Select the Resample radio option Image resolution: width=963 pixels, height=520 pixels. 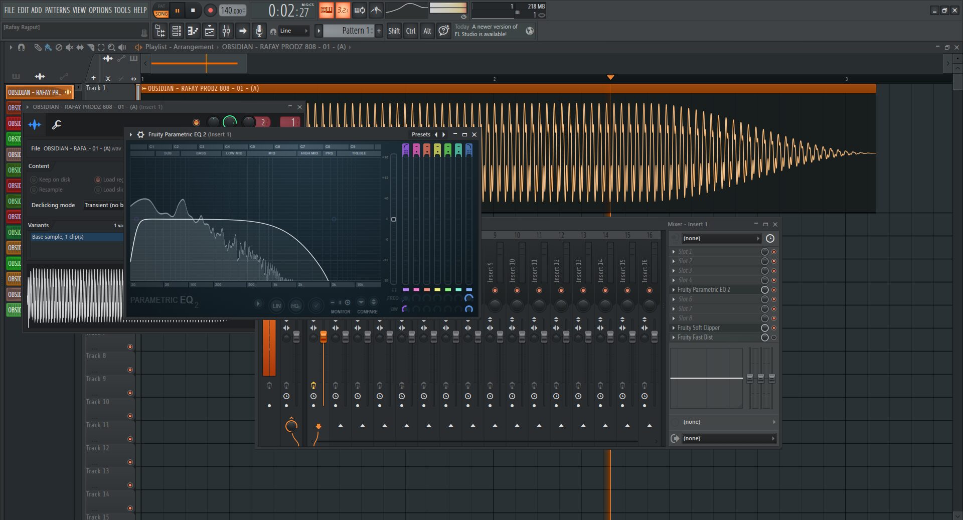34,190
